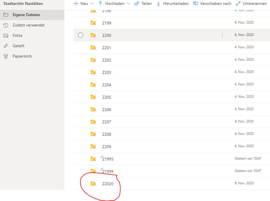Click the Zuletzt verwendet clock icon
The height and width of the screenshot is (201, 270).
pyautogui.click(x=6, y=25)
